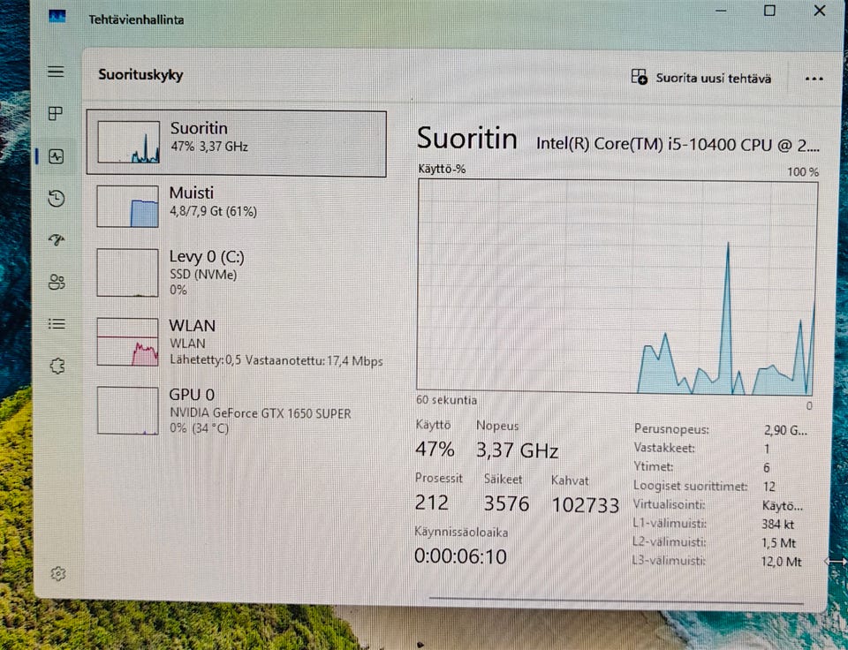This screenshot has width=848, height=650.
Task: Select the Suoritin entry in the performance list
Action: [x=237, y=143]
